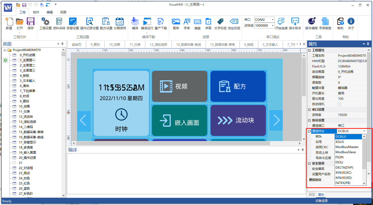Collapse the Project80480M070 tree root
Screen dimensions: 373x205
[5, 50]
